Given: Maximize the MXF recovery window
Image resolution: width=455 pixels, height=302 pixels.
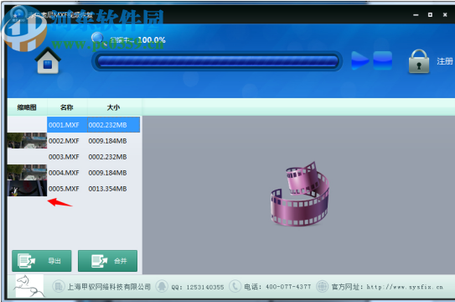Looking at the screenshot, I should pyautogui.click(x=431, y=15).
